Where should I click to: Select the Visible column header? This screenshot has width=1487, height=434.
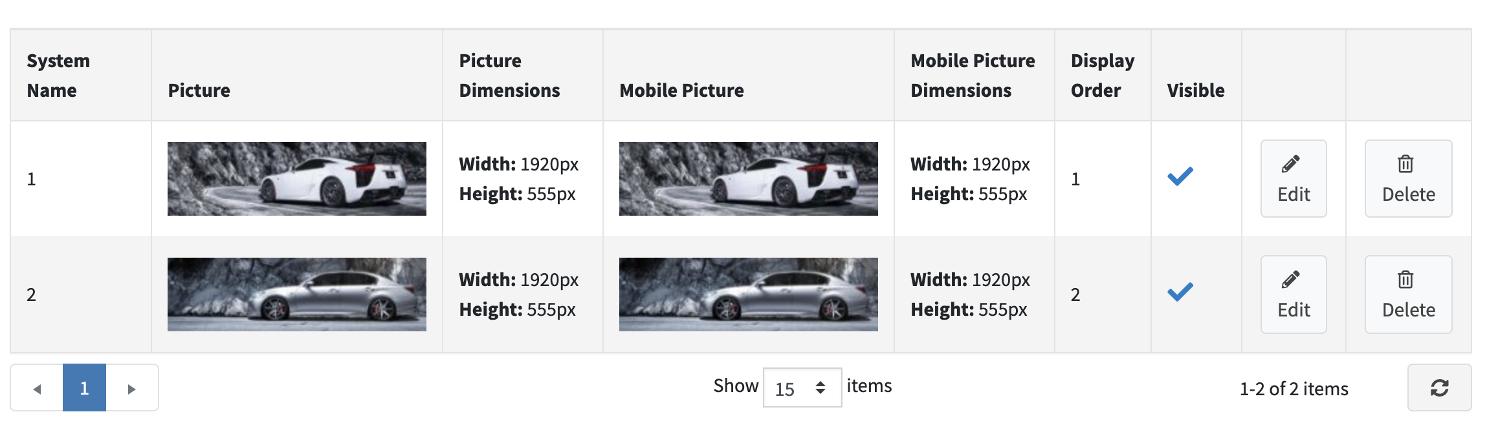(x=1195, y=90)
